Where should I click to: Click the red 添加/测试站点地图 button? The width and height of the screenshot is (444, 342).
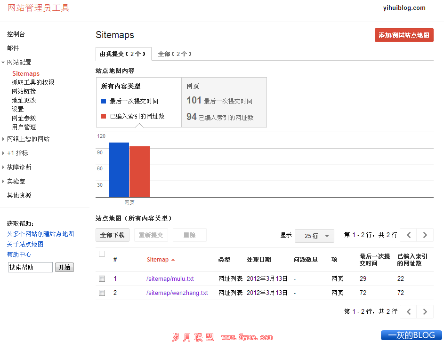(x=404, y=35)
